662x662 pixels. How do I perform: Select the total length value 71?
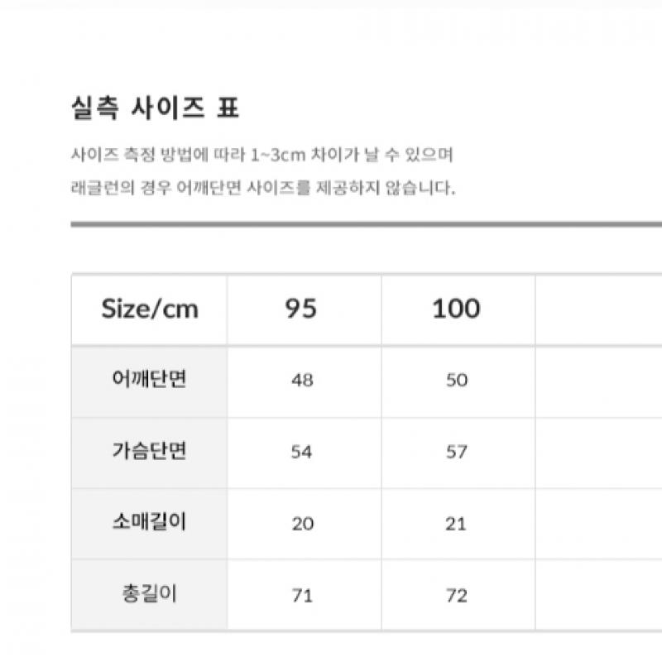tap(302, 595)
